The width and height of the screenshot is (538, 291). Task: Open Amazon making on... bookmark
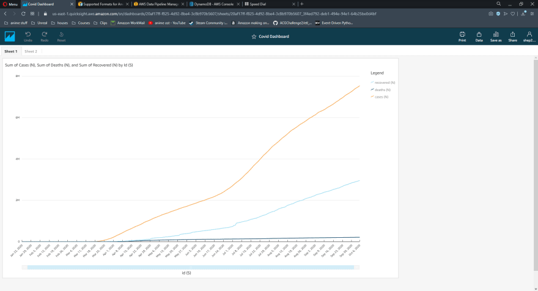250,23
